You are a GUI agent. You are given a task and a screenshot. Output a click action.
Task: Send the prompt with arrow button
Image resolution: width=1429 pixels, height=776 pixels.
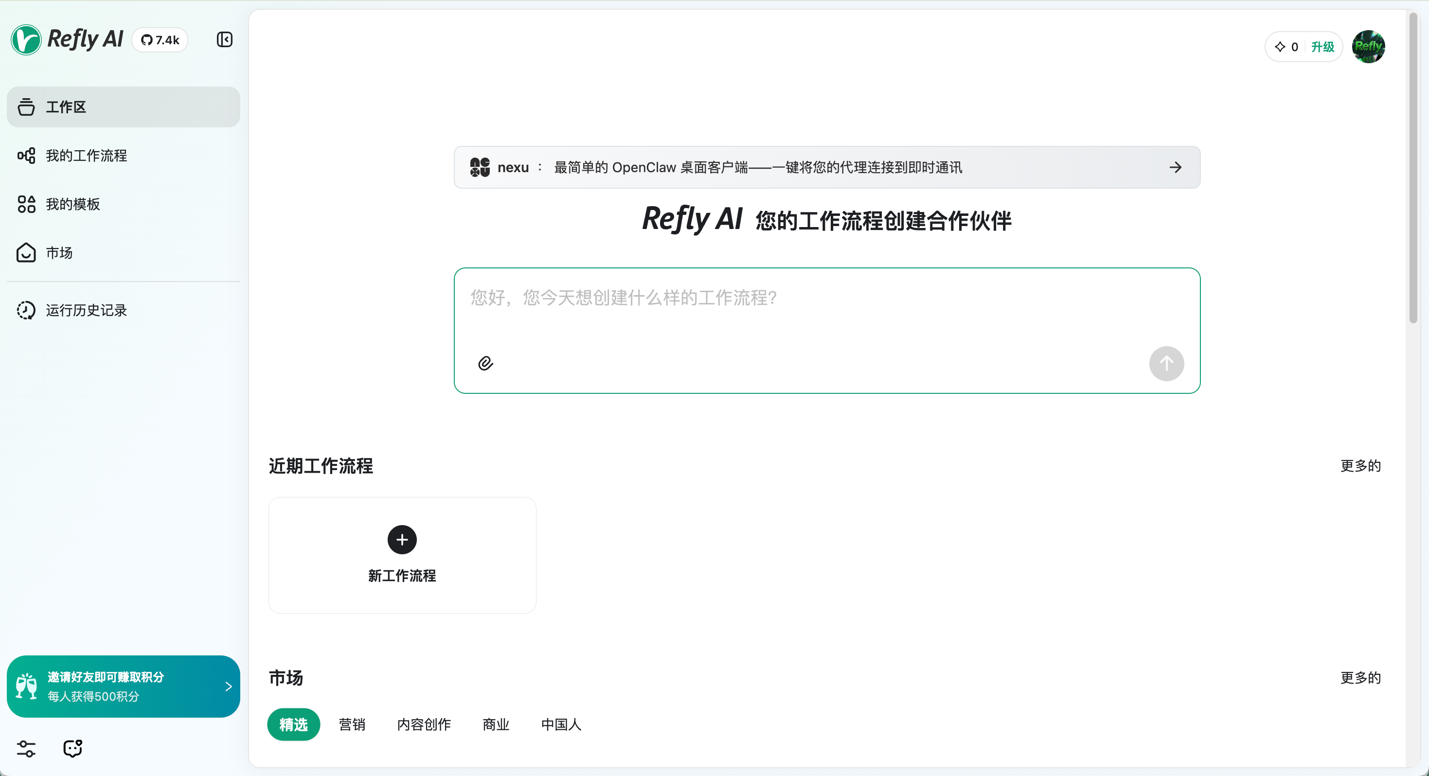point(1166,364)
